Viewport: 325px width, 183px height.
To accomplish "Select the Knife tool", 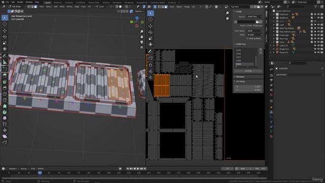I will (5, 100).
